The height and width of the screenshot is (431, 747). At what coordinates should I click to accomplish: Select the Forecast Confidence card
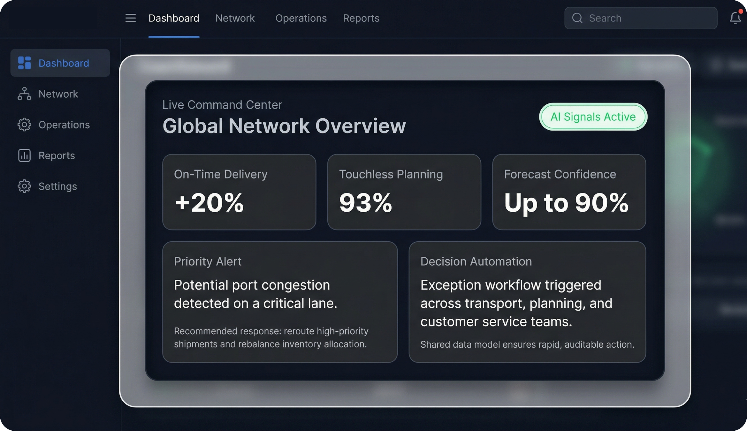coord(569,192)
